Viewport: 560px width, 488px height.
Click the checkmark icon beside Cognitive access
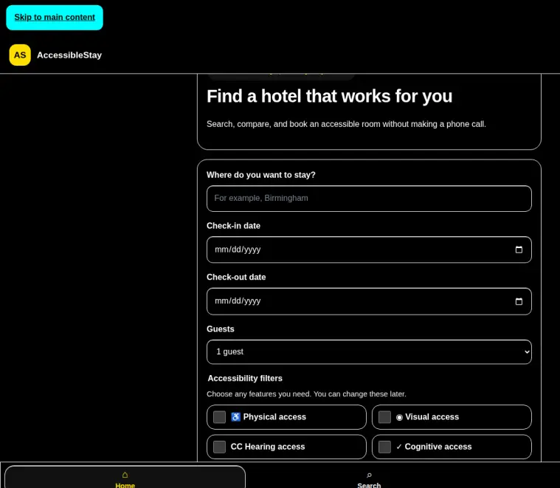399,447
